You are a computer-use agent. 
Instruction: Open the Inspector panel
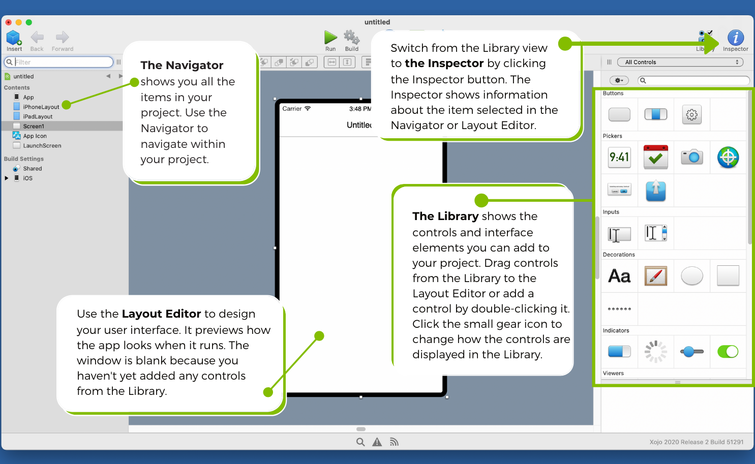735,39
